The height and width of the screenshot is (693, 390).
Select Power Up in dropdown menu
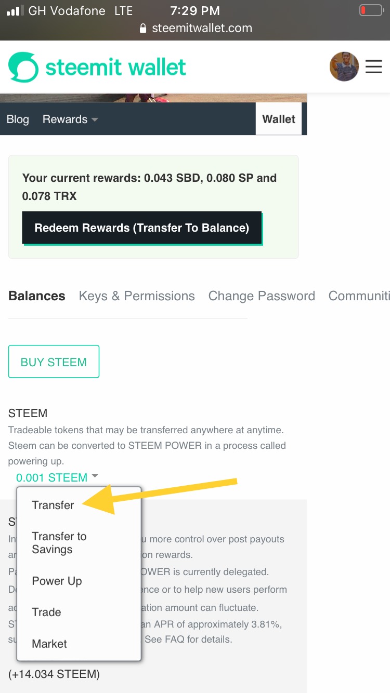[x=57, y=581]
